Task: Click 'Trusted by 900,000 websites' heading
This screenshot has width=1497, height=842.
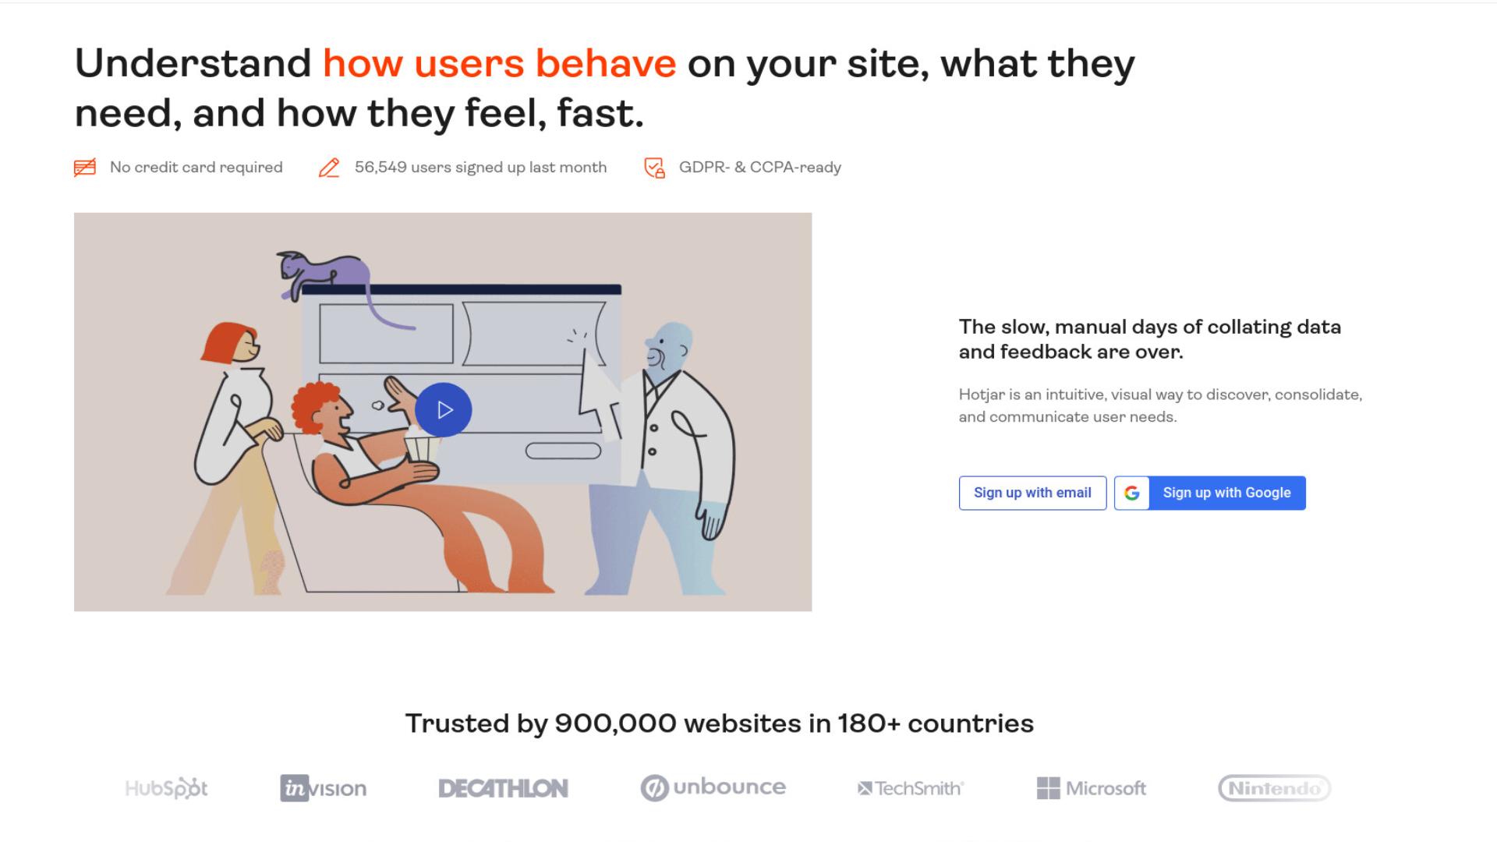Action: tap(719, 723)
